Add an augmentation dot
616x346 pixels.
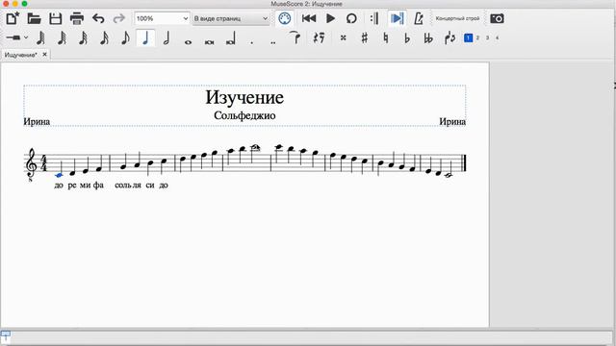click(x=252, y=42)
